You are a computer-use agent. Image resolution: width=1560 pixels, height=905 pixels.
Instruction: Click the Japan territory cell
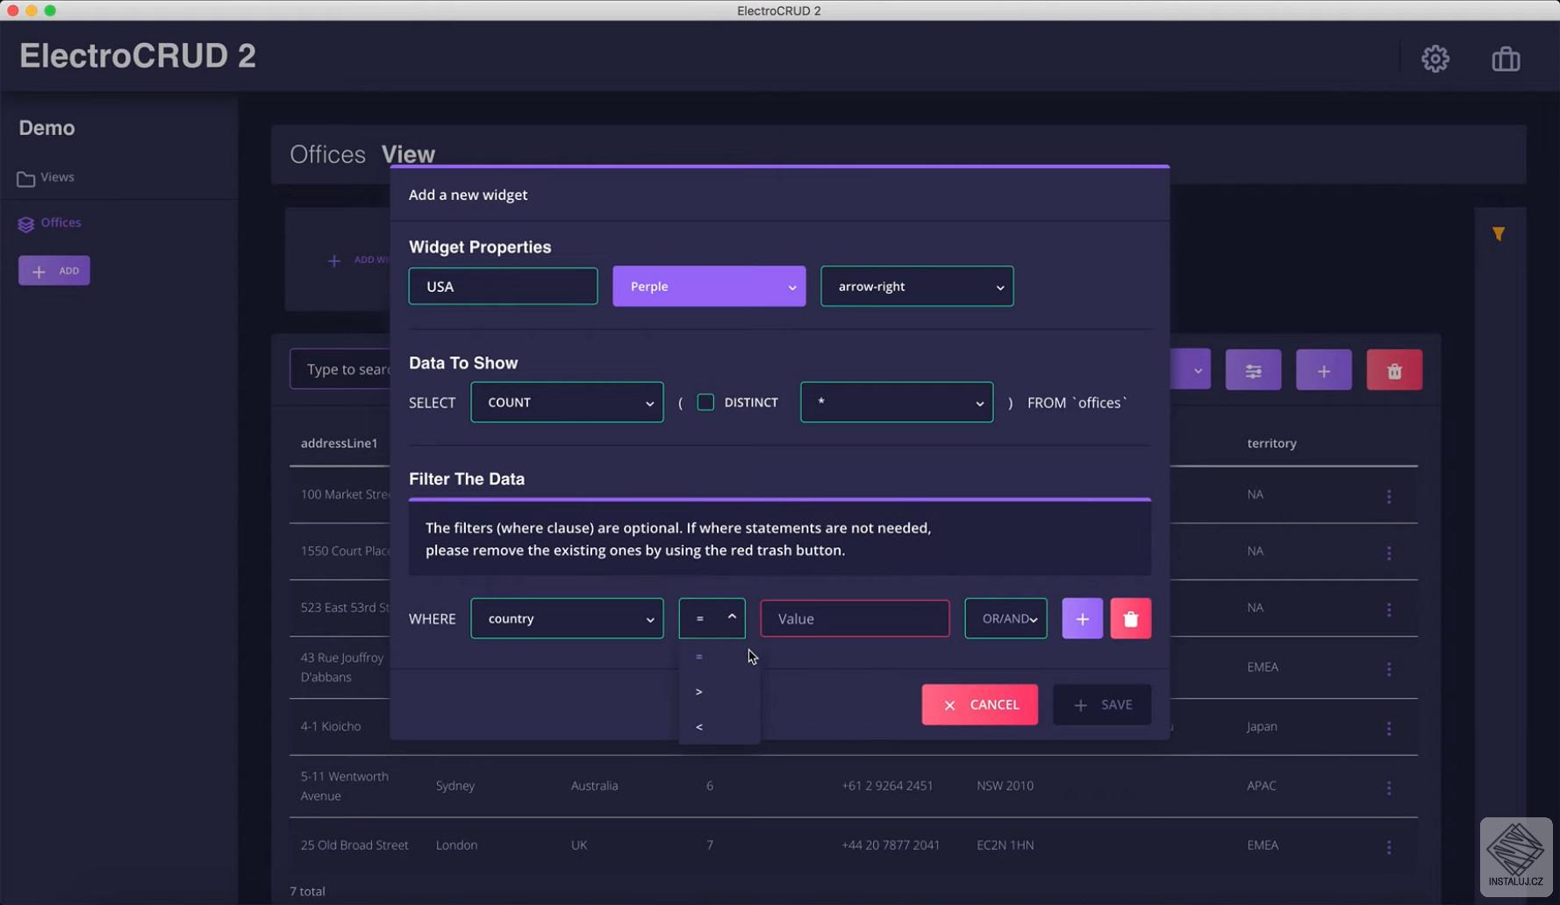1262,726
